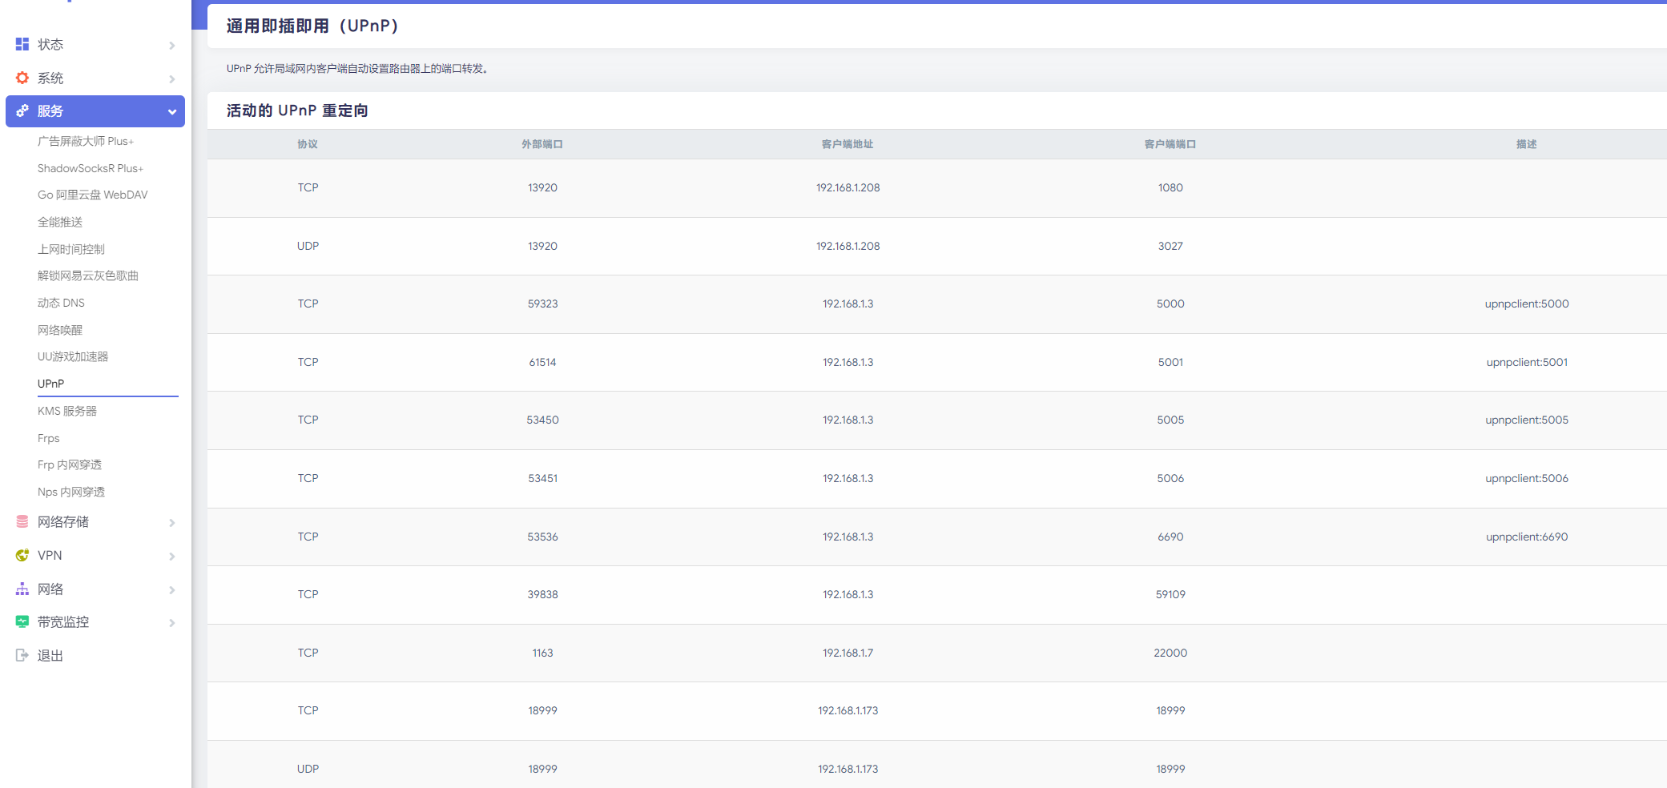This screenshot has height=788, width=1667.
Task: Click client port 22000 cell
Action: (1170, 653)
